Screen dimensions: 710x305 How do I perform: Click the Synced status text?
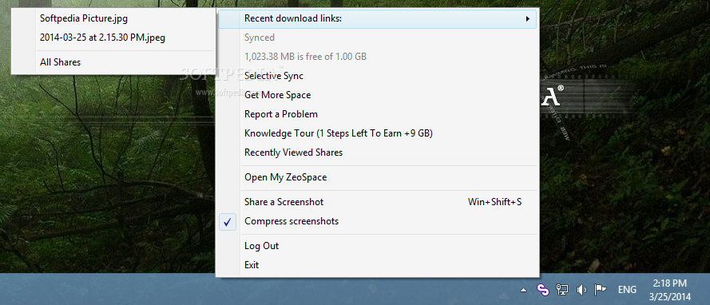pyautogui.click(x=260, y=38)
